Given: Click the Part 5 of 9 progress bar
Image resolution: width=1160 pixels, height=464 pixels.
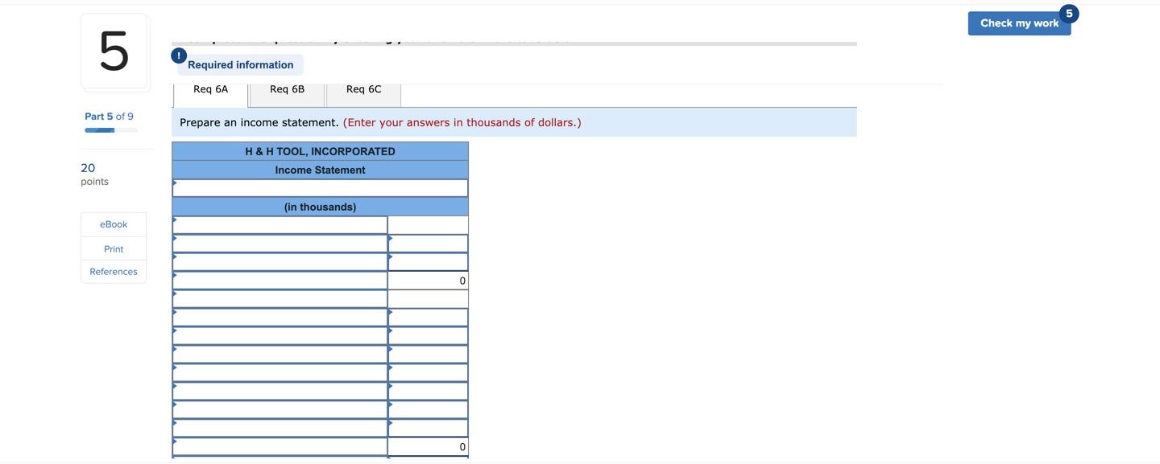Looking at the screenshot, I should (x=111, y=130).
